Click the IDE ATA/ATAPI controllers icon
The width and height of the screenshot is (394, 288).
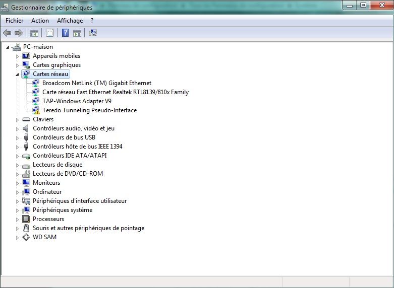[x=26, y=156]
